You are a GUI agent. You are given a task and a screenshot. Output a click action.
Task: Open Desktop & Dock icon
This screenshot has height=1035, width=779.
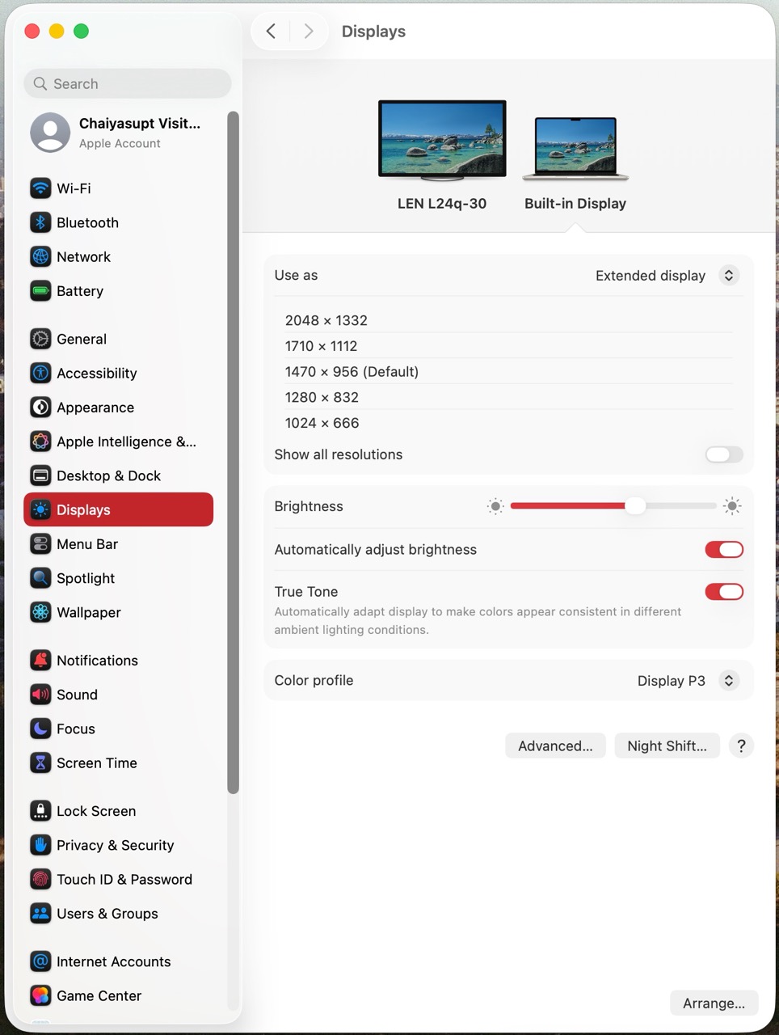pos(40,475)
